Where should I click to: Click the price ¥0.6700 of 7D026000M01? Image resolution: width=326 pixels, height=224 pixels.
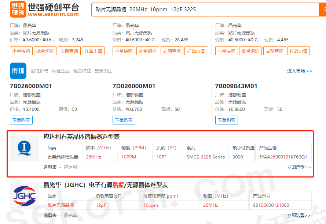(134, 109)
